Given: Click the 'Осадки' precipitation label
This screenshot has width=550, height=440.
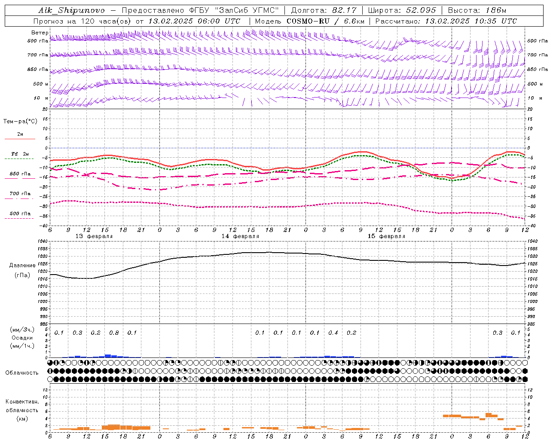Looking at the screenshot, I should pyautogui.click(x=22, y=338).
